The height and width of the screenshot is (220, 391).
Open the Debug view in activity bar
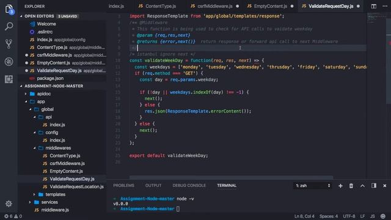point(9,62)
